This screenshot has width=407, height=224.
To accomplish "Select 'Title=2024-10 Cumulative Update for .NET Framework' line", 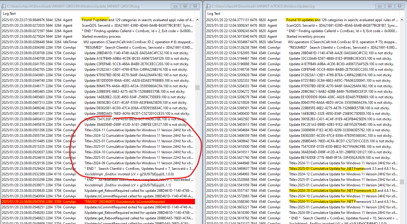I will point(302,191).
